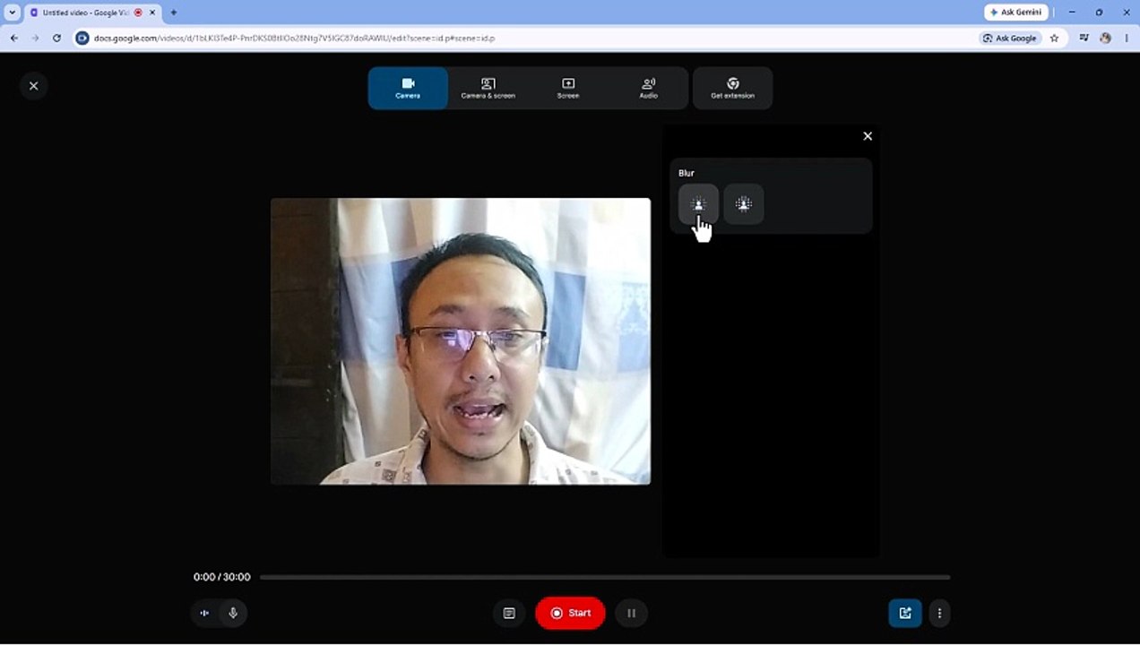Image resolution: width=1140 pixels, height=645 pixels.
Task: Apply the slight background blur option
Action: [698, 204]
